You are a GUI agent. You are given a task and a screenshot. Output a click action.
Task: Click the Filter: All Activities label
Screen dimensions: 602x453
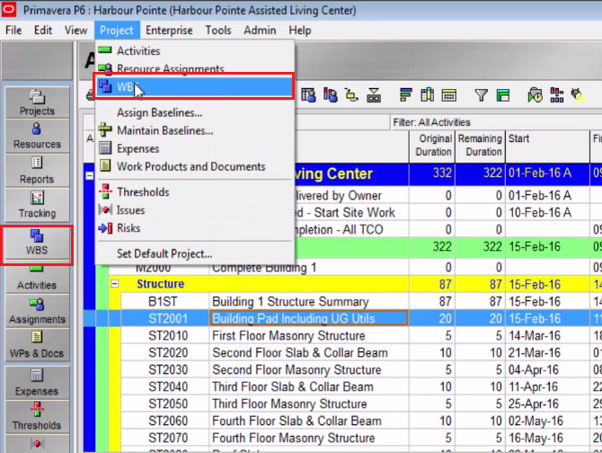point(431,122)
